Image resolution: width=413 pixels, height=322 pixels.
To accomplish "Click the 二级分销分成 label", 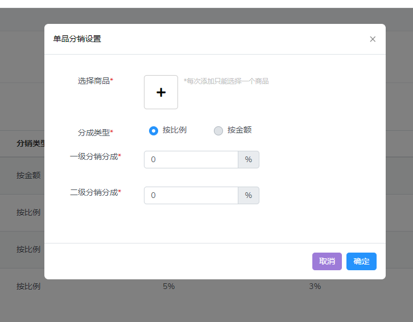I will (96, 192).
